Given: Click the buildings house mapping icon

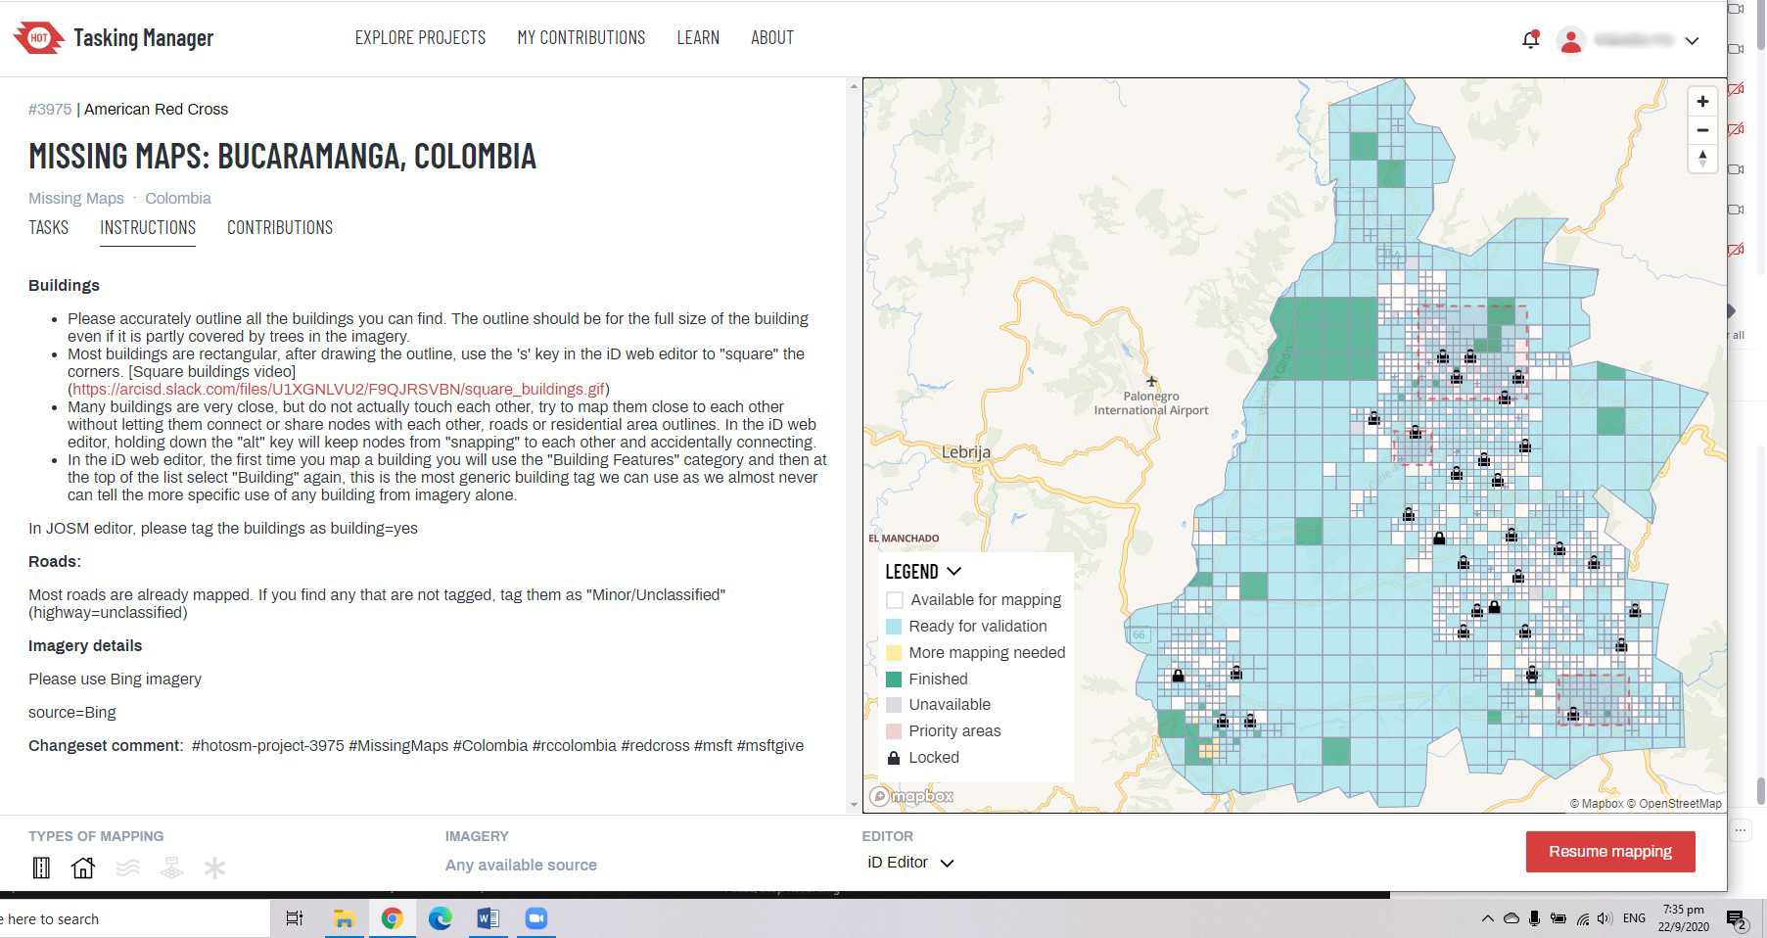Looking at the screenshot, I should tap(83, 868).
